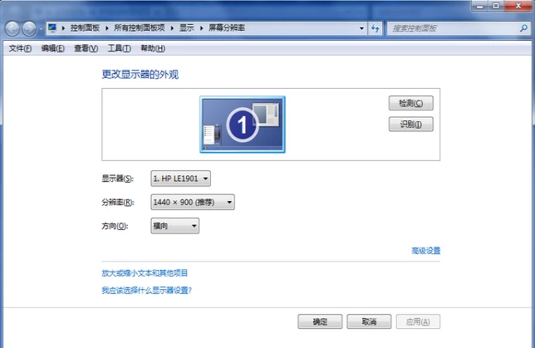Click the Back navigation arrow
Screen dimensions: 535x348
[12, 28]
